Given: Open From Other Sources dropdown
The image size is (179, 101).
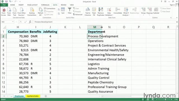Looking at the screenshot, I should pyautogui.click(x=22, y=12).
